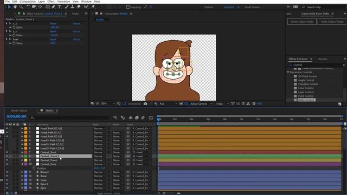This screenshot has height=195, width=347.
Task: Toggle visibility of Control_Front 2 layer
Action: [7, 157]
